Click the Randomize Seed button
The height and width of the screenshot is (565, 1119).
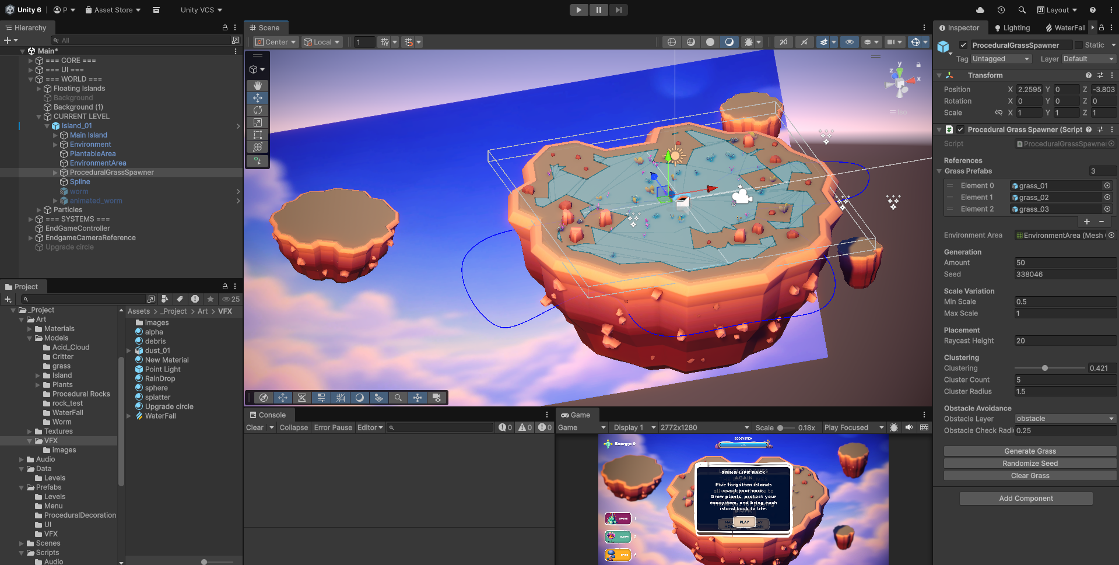pyautogui.click(x=1030, y=464)
